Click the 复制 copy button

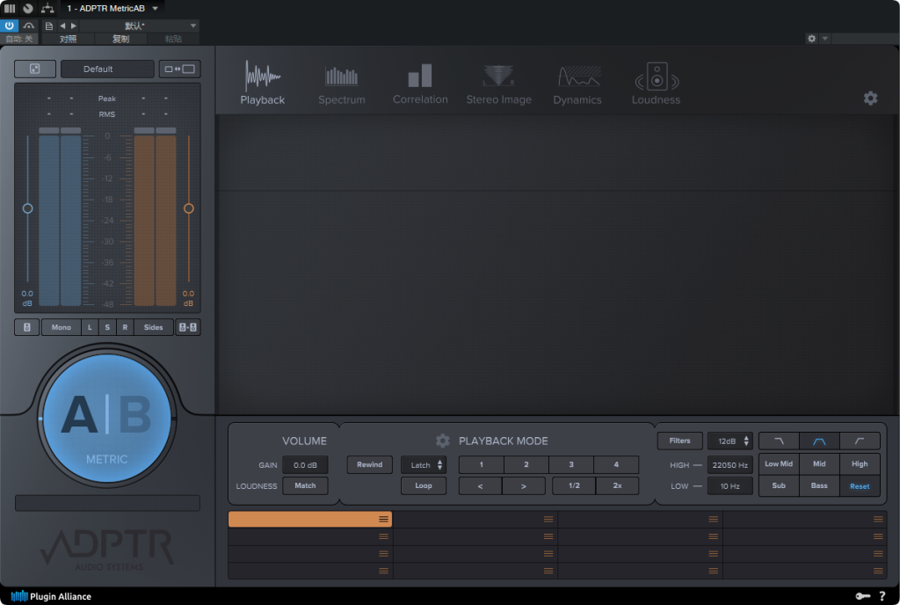120,39
